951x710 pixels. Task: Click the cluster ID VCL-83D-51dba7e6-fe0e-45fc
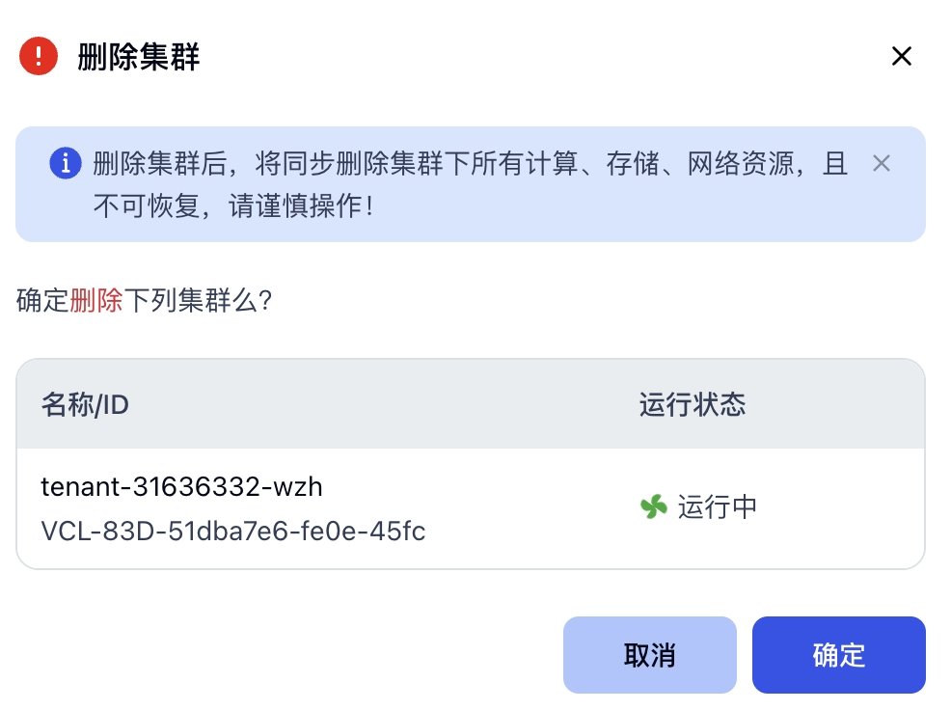pos(232,532)
